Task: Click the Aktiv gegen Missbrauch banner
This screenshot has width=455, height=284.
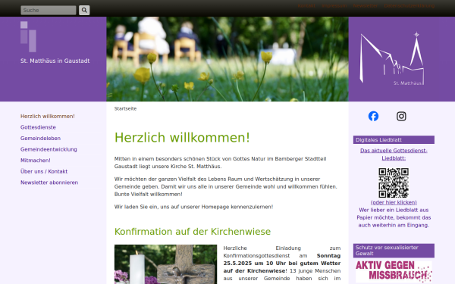Action: [x=394, y=272]
